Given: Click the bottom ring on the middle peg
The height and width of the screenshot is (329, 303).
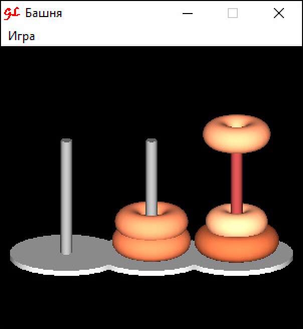Looking at the screenshot, I should coord(151,248).
